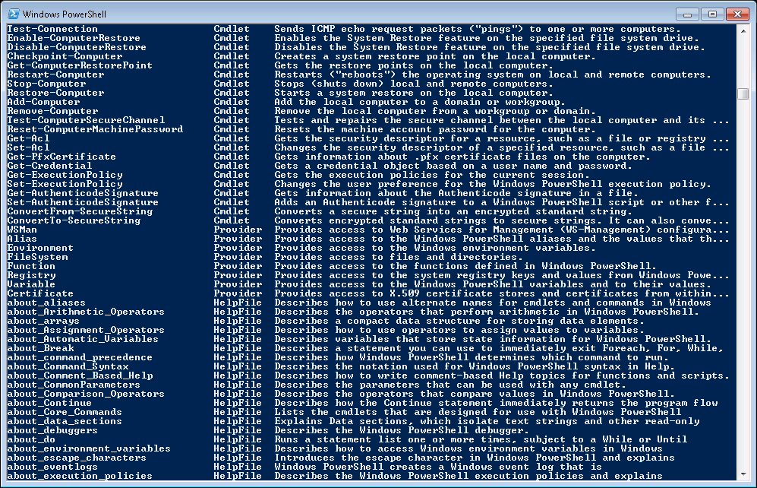Click "HelpFile" in the about_aliases row
The image size is (757, 488).
click(x=238, y=303)
